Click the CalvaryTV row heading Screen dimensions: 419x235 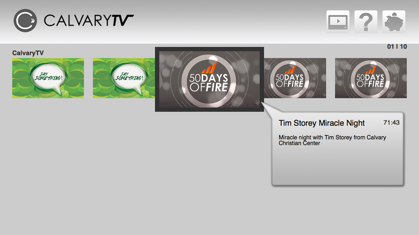pos(28,53)
